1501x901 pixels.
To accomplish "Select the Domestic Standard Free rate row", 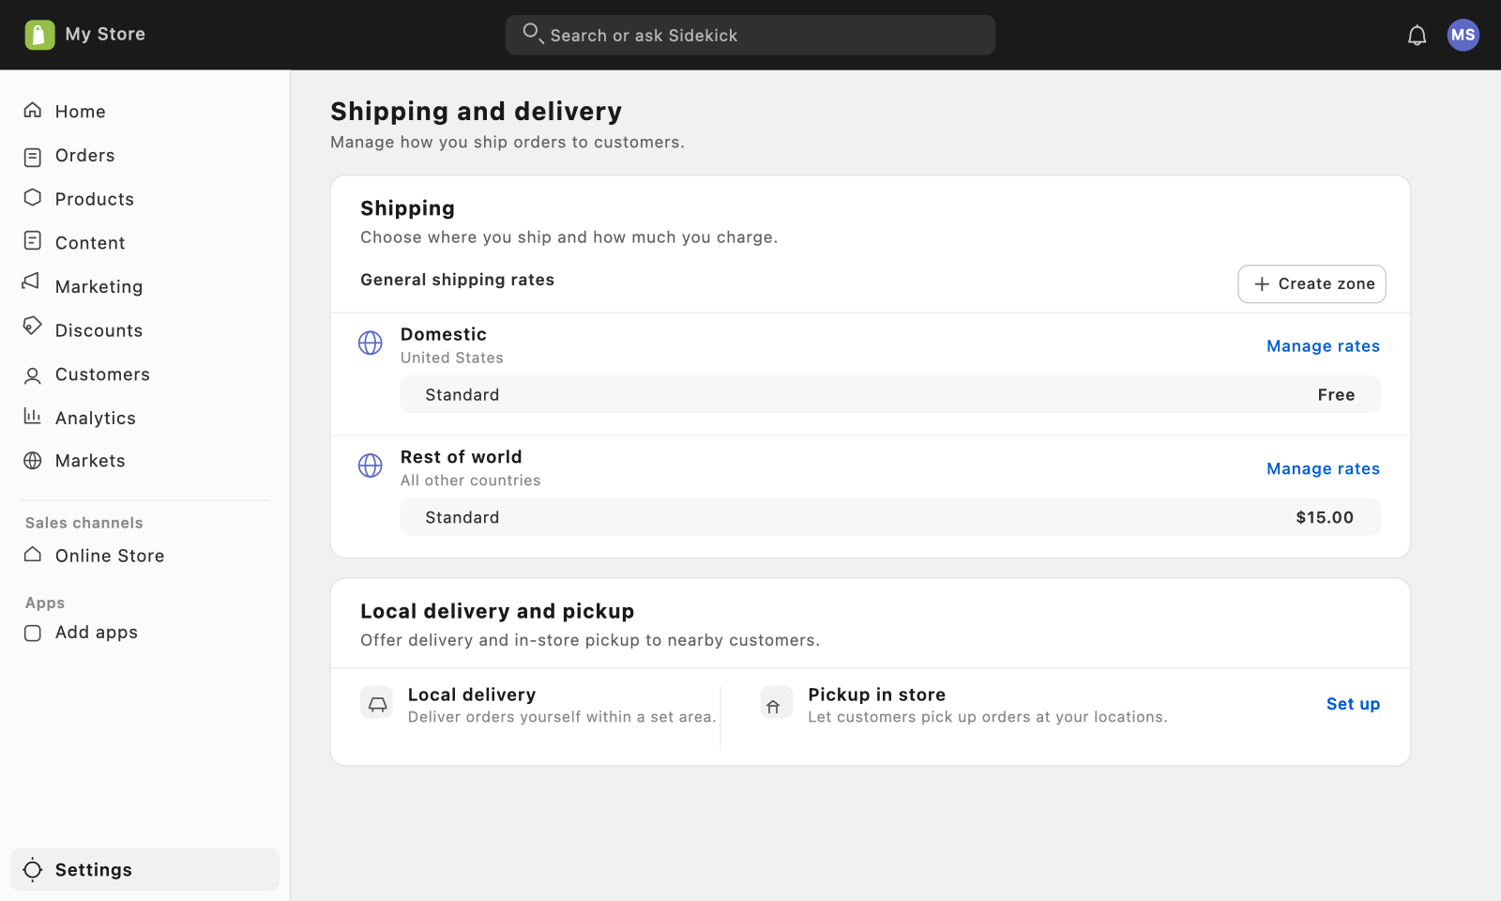I will [890, 395].
